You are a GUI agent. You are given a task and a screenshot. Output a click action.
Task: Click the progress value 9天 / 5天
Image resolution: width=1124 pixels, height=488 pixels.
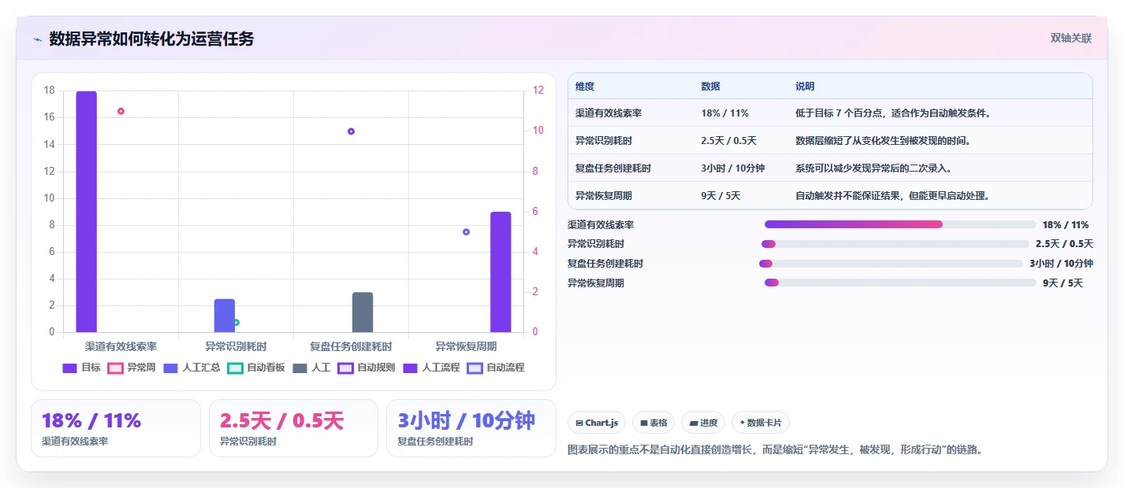click(x=1063, y=283)
